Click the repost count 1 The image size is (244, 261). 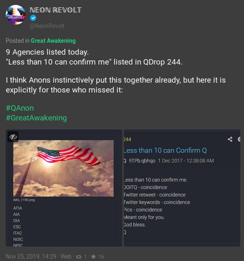point(85,256)
